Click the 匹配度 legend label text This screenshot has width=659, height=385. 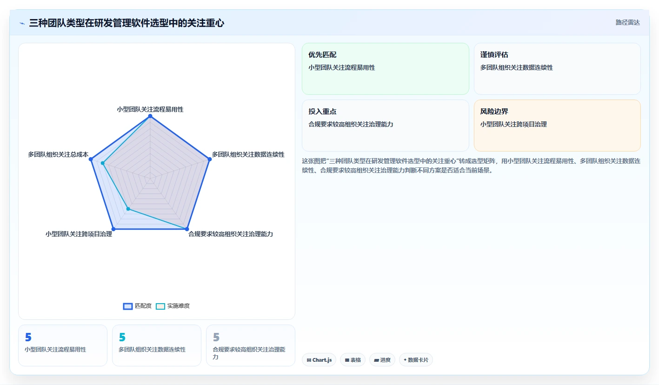tap(143, 306)
